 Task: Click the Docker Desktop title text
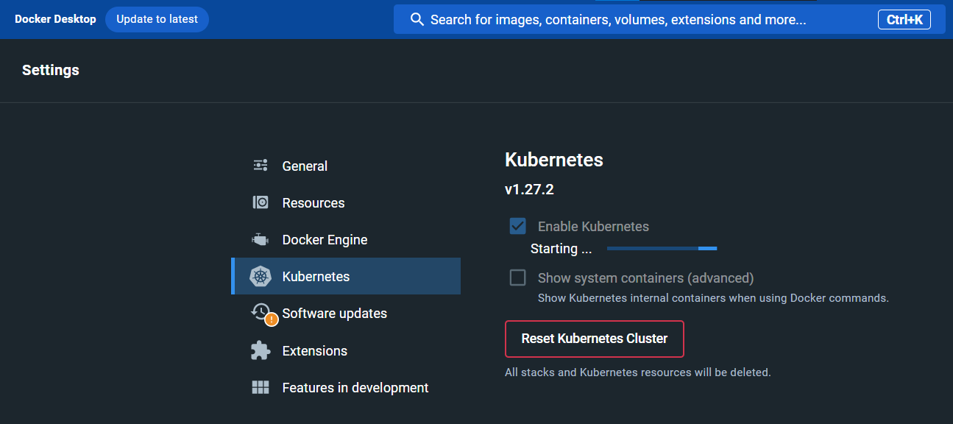point(55,19)
